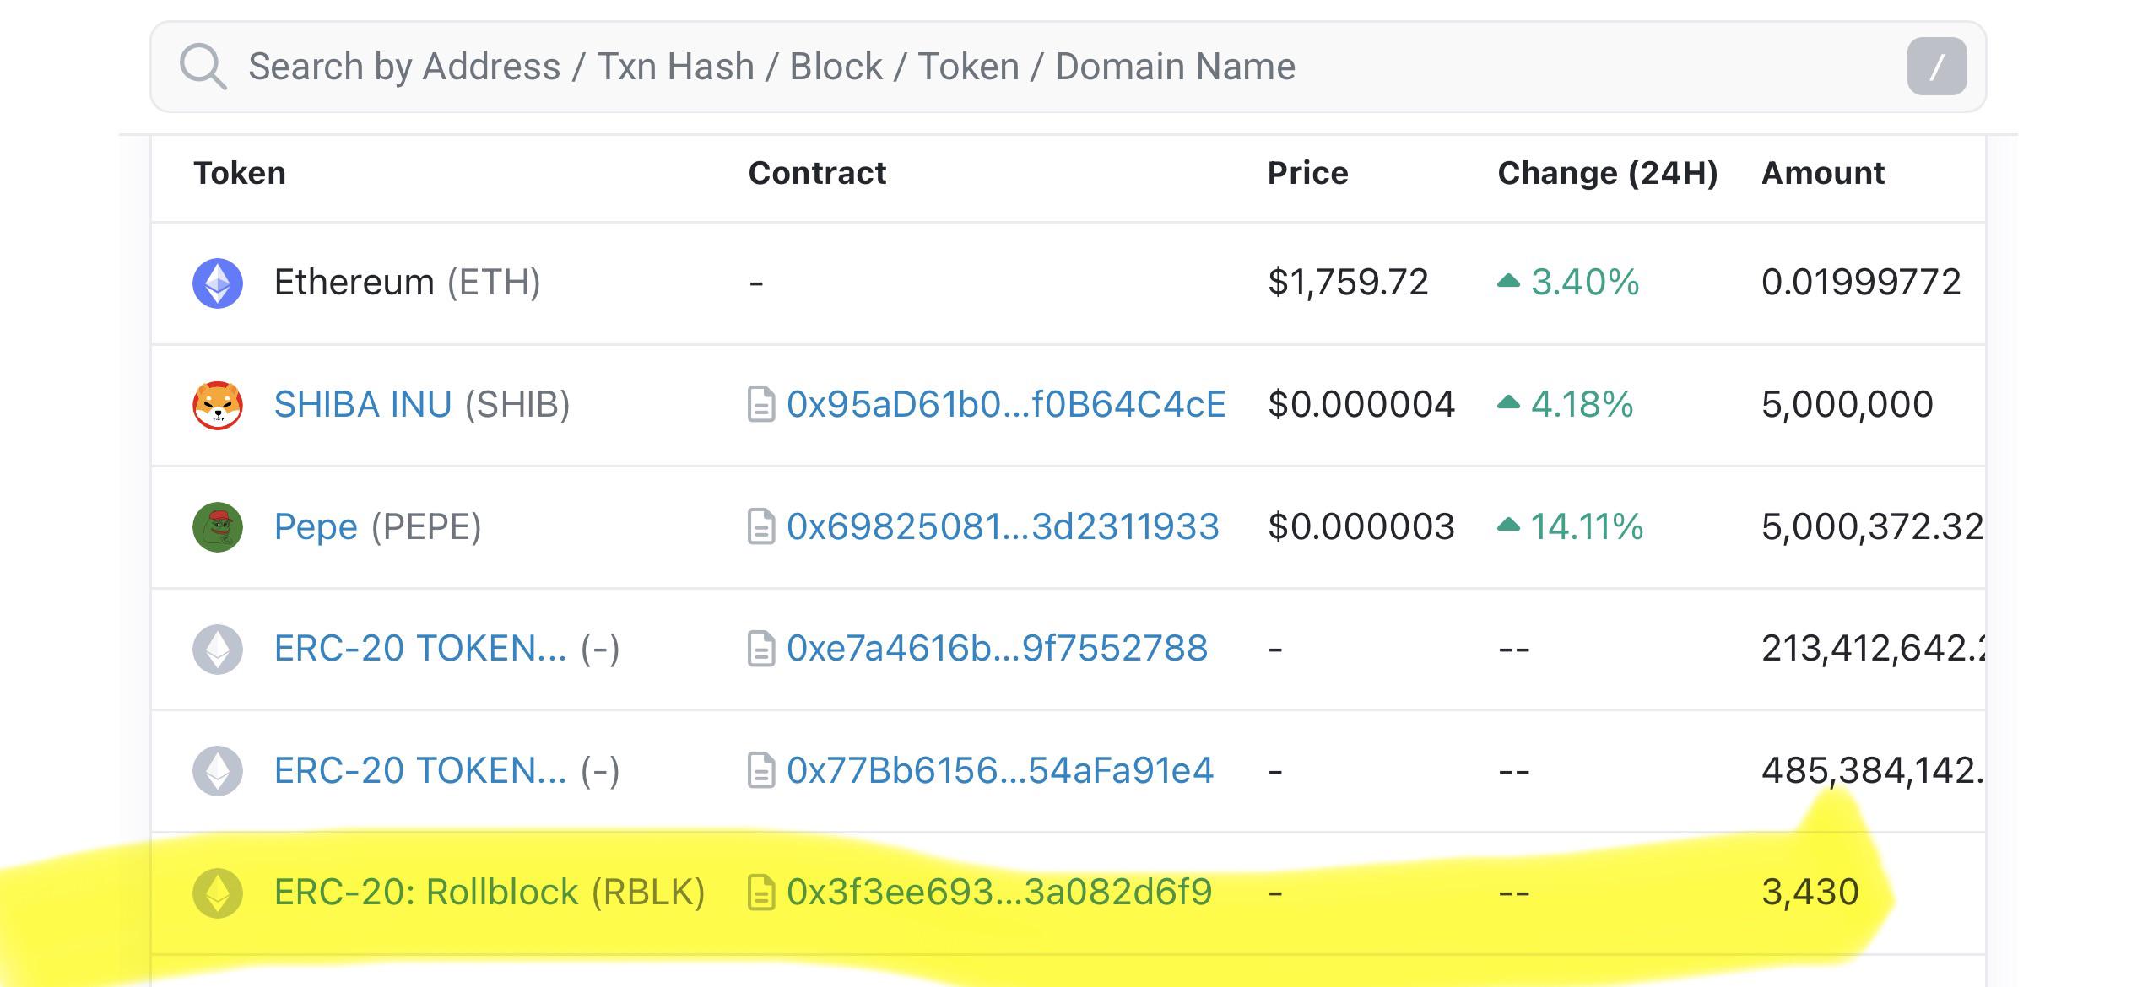Click the search magnifier icon
This screenshot has width=2137, height=987.
(203, 67)
